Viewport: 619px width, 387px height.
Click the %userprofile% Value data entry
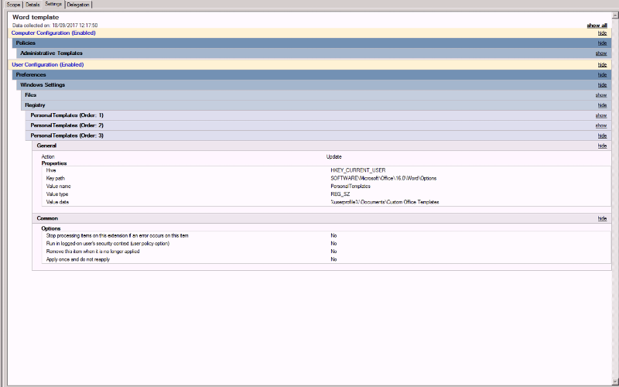tap(385, 202)
